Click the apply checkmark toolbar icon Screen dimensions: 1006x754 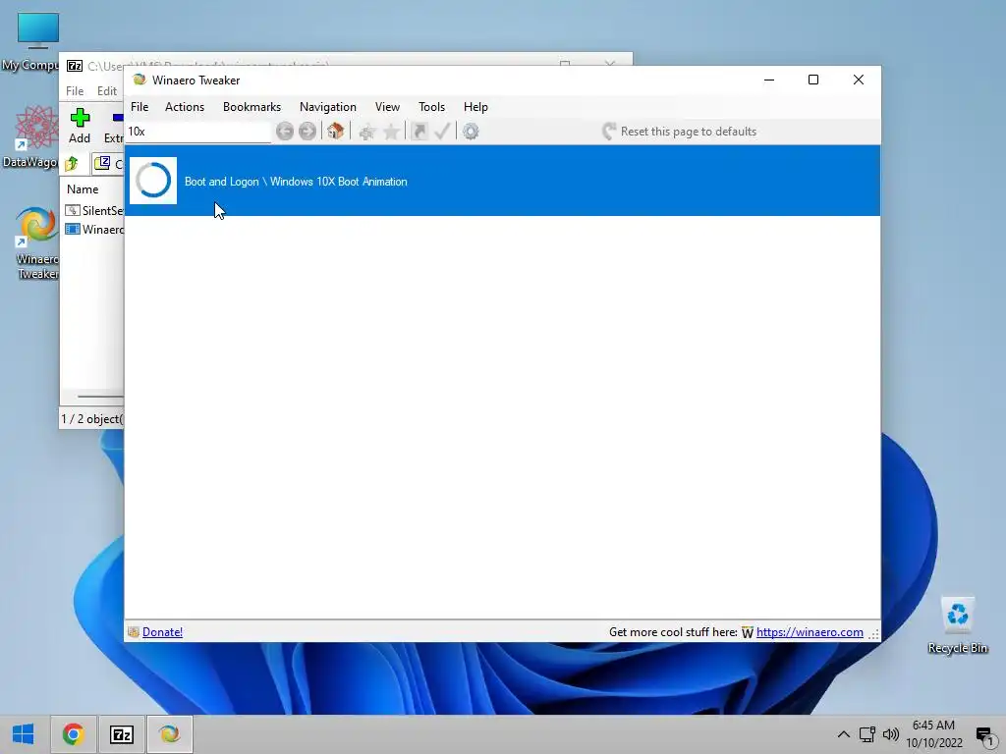tap(443, 132)
